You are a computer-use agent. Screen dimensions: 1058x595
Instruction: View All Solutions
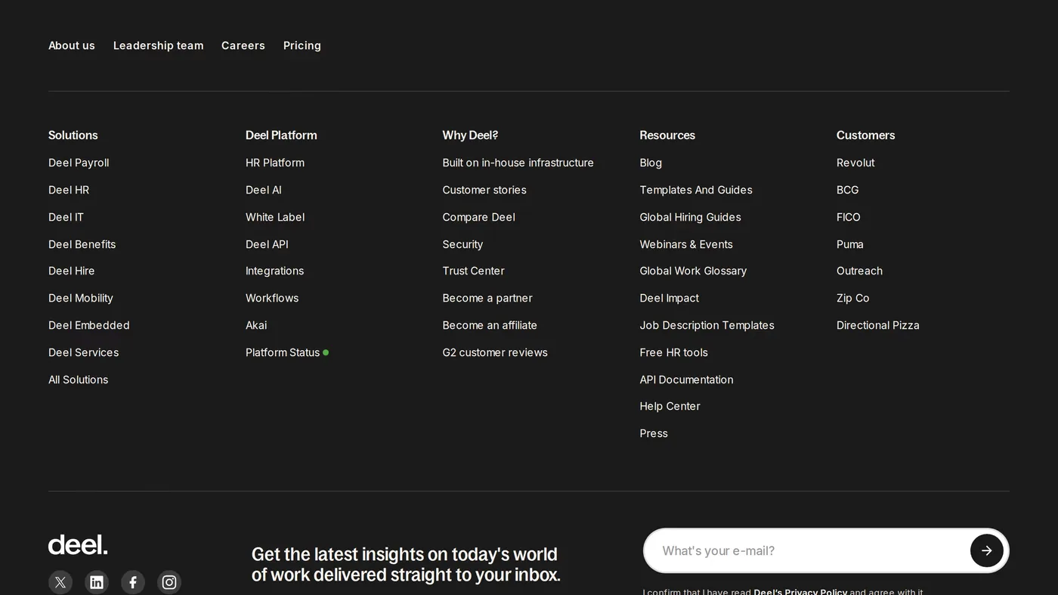tap(78, 380)
